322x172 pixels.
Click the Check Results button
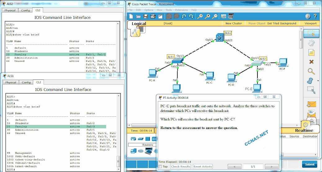(181, 166)
